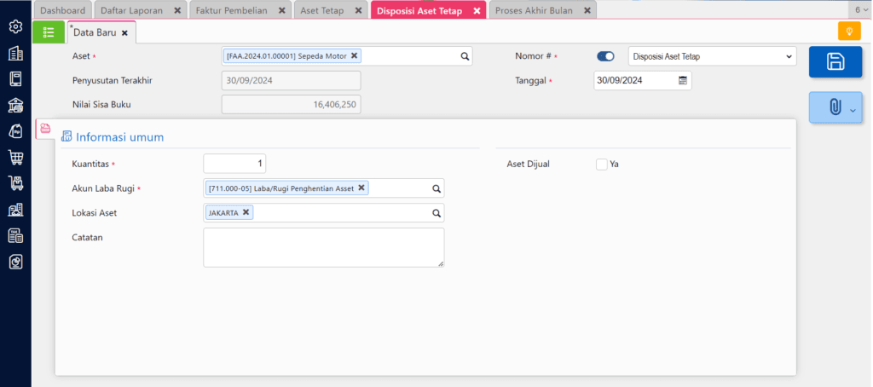
Task: Switch to the Faktur Pembelian tab
Action: 233,10
